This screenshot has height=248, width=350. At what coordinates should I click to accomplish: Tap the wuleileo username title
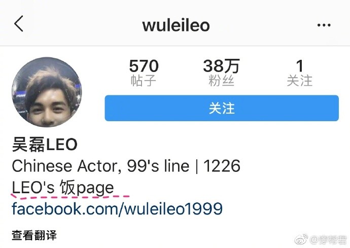(176, 25)
